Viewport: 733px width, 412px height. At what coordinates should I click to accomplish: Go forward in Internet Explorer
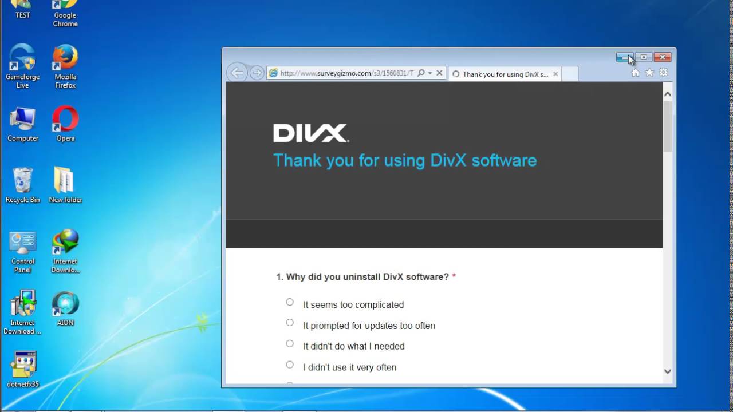(x=257, y=73)
